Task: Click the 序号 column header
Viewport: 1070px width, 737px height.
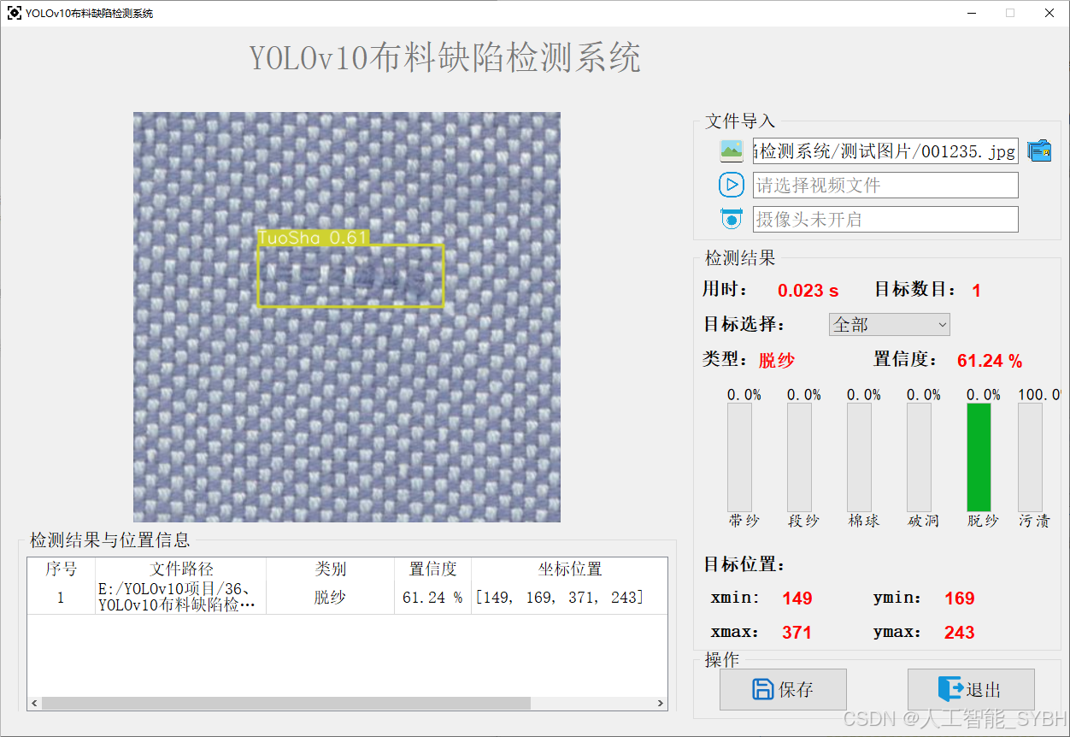Action: pyautogui.click(x=61, y=569)
